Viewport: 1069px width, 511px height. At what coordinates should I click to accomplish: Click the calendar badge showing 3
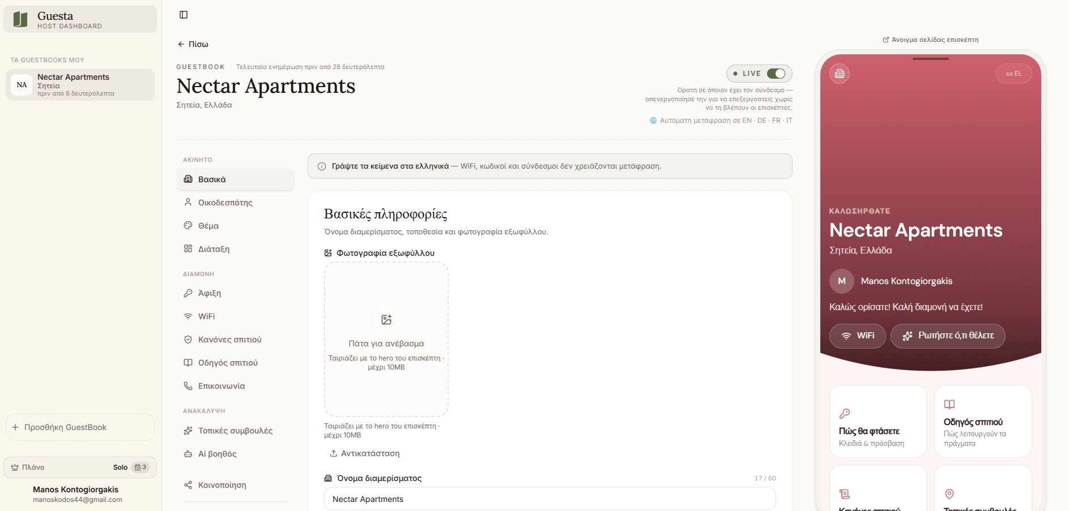(x=140, y=467)
